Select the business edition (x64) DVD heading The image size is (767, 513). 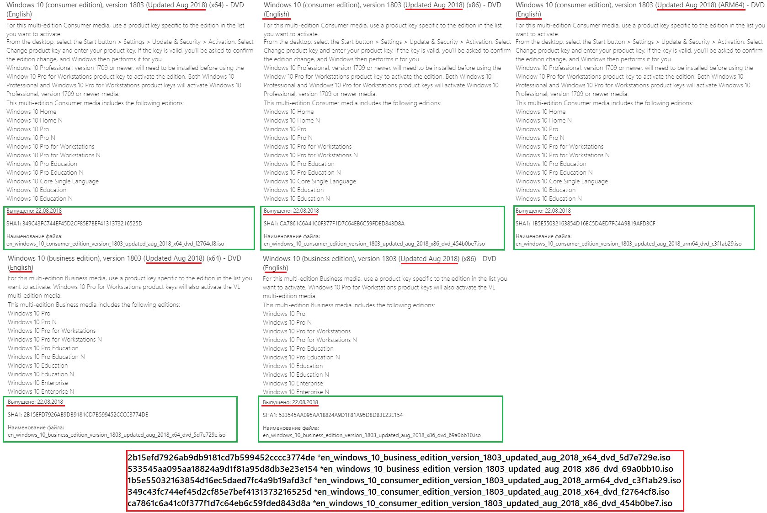[x=124, y=263]
